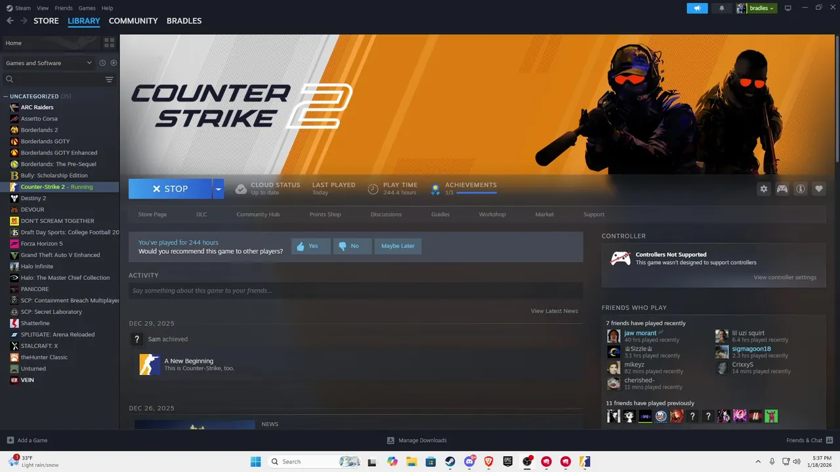Viewport: 840px width, 472px height.
Task: Click the No recommendation button
Action: pos(352,246)
